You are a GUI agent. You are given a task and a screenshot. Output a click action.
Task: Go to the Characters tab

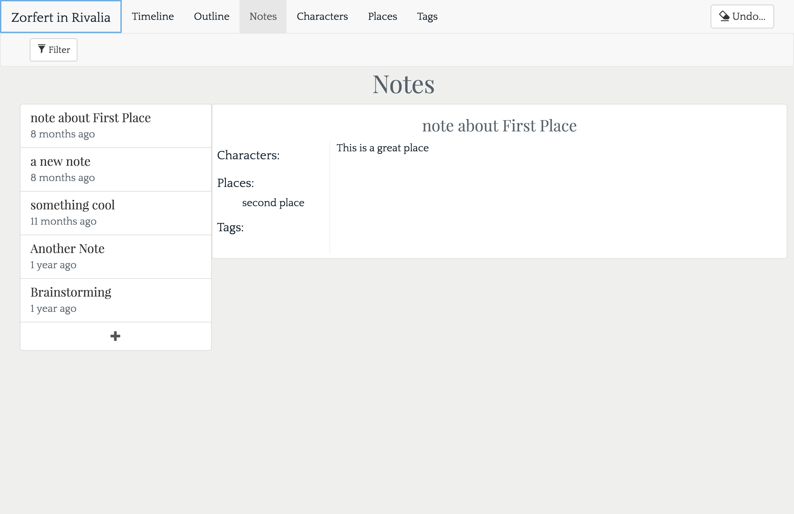coord(322,16)
